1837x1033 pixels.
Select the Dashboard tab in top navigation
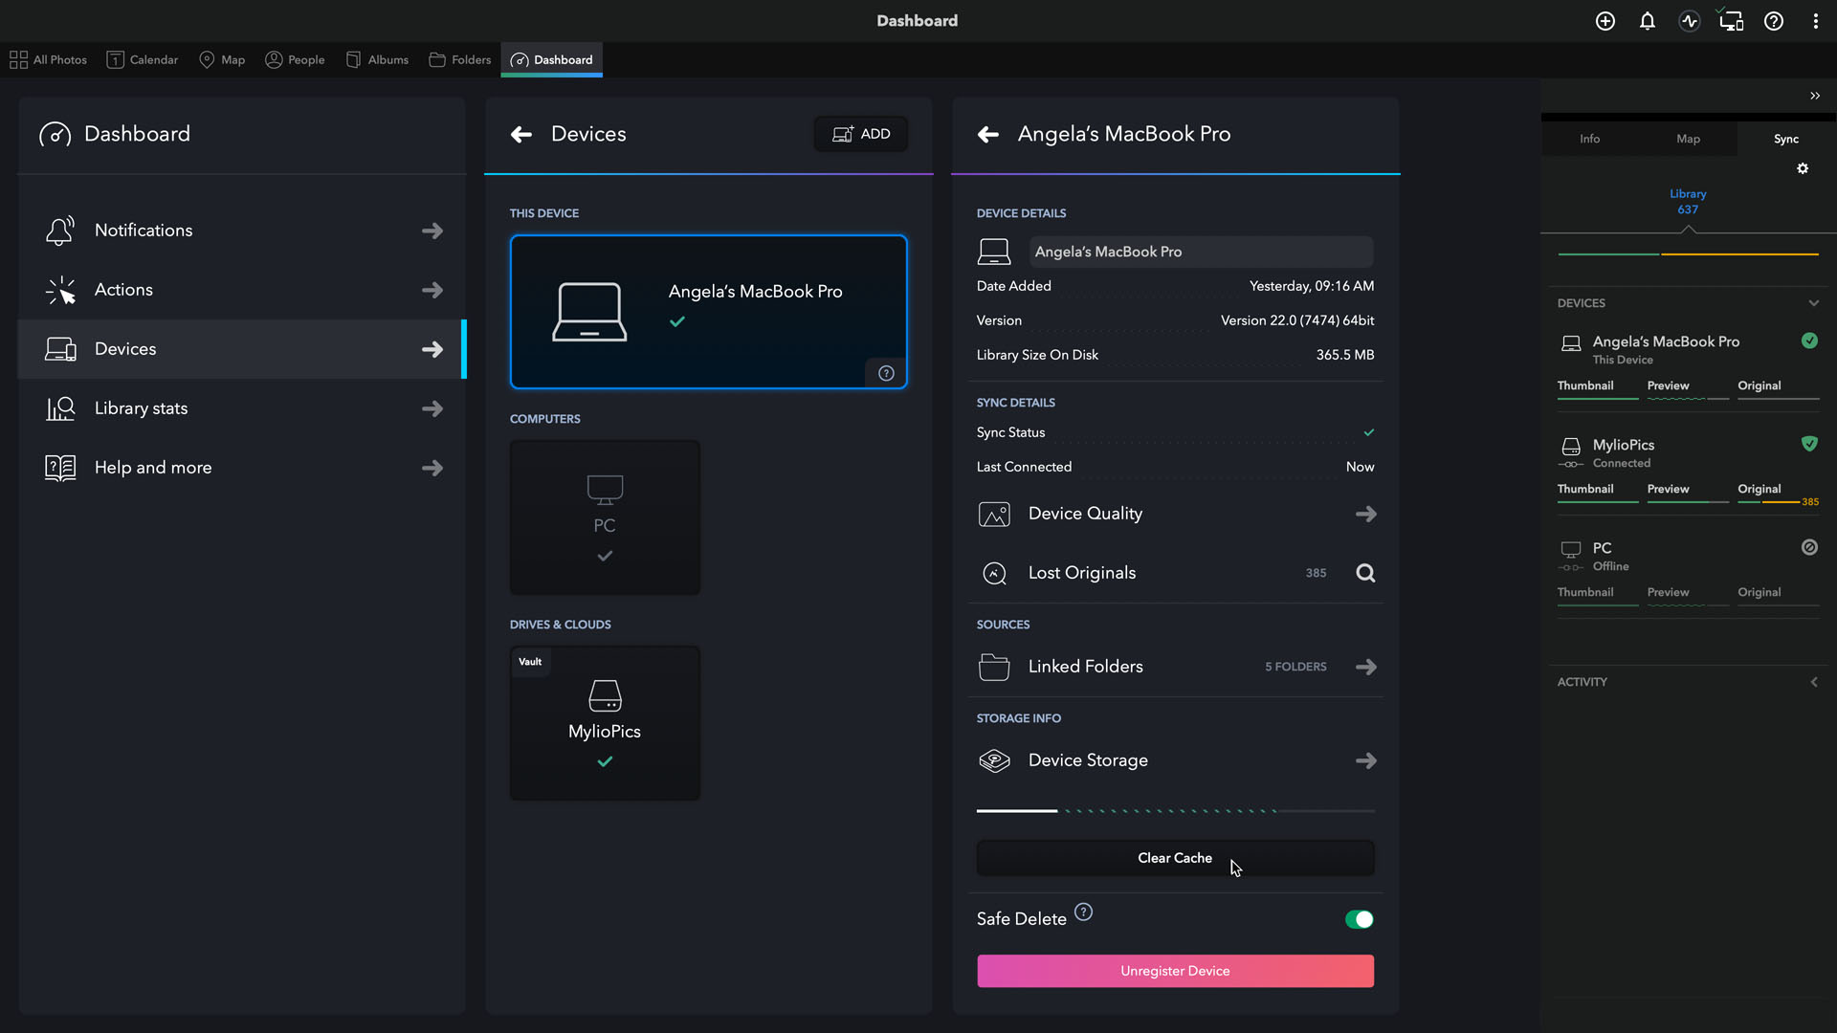pyautogui.click(x=552, y=59)
